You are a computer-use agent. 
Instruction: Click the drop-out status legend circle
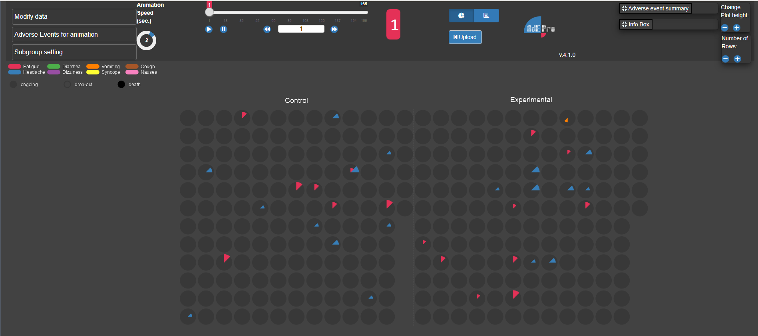coord(67,85)
